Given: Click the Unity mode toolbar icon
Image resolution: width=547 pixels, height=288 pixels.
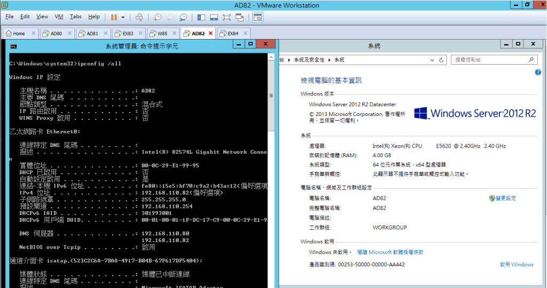Looking at the screenshot, I should pyautogui.click(x=239, y=17).
